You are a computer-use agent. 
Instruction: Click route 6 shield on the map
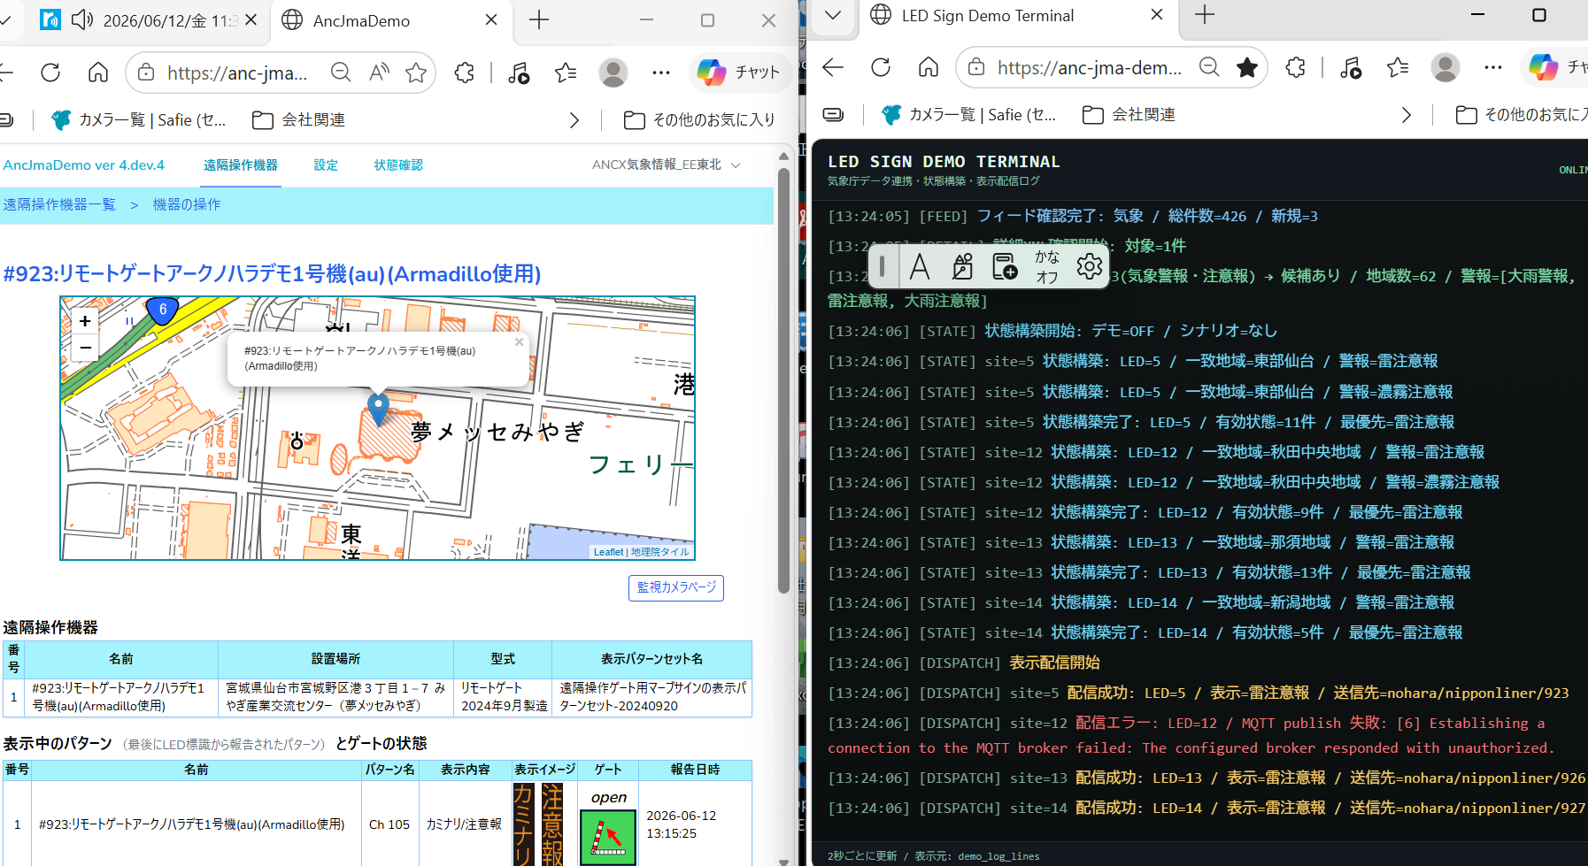[x=162, y=310]
